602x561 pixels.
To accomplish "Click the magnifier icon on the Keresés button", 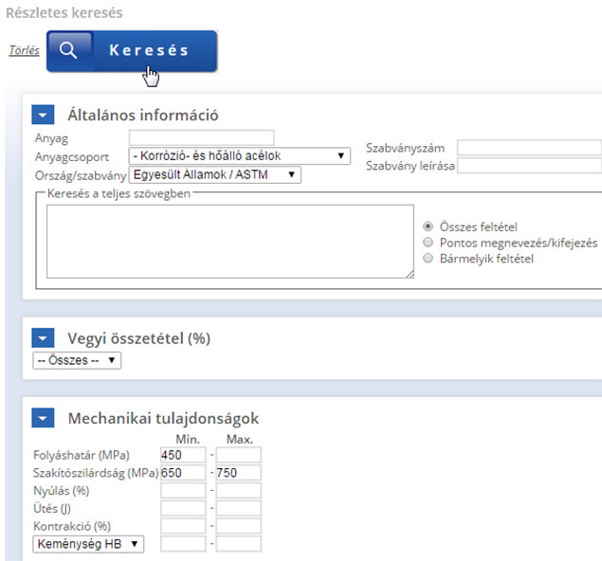I will coord(68,50).
